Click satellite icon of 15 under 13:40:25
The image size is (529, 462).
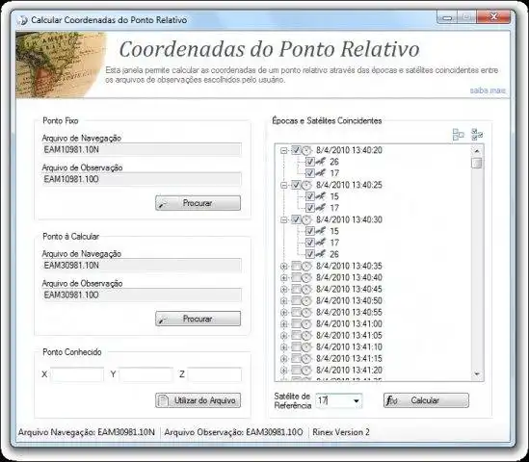pyautogui.click(x=321, y=196)
